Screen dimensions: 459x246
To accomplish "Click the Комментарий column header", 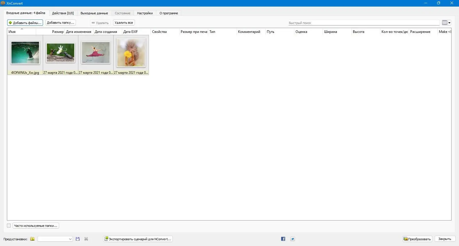I will [251, 31].
